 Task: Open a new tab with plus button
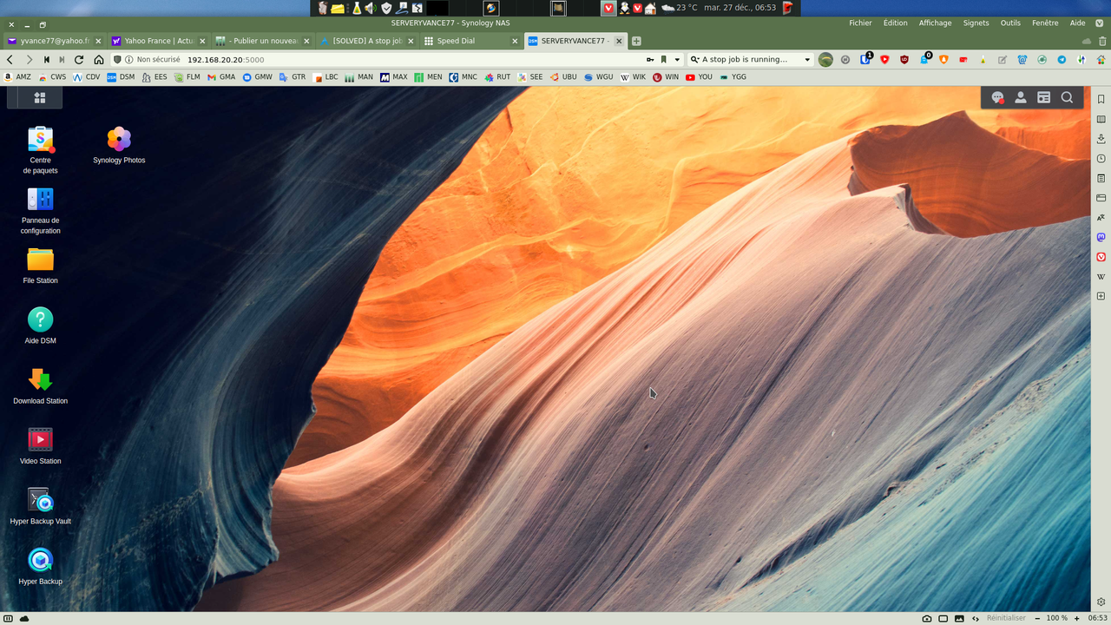[636, 41]
